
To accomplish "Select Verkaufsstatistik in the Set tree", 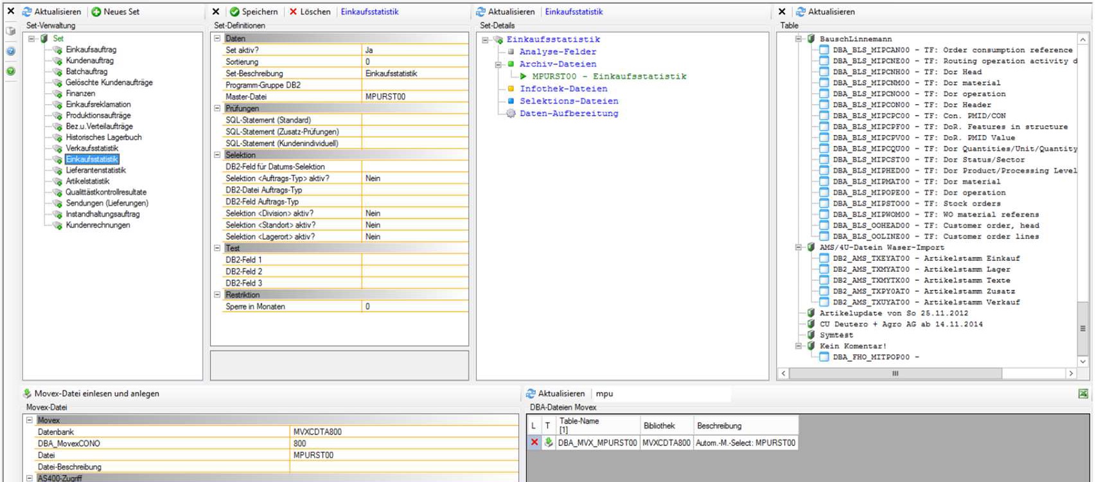I will coord(92,148).
